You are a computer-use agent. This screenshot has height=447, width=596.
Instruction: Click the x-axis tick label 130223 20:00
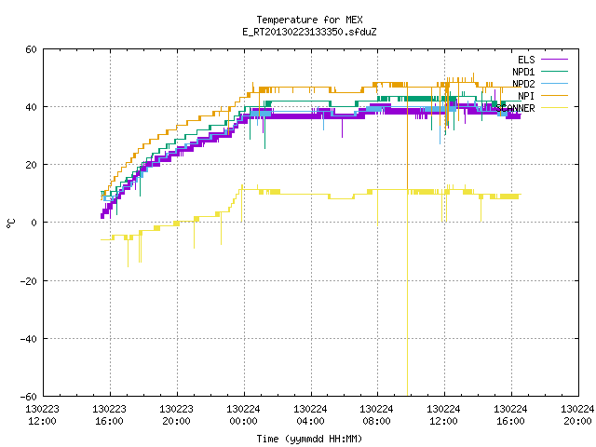tap(176, 415)
